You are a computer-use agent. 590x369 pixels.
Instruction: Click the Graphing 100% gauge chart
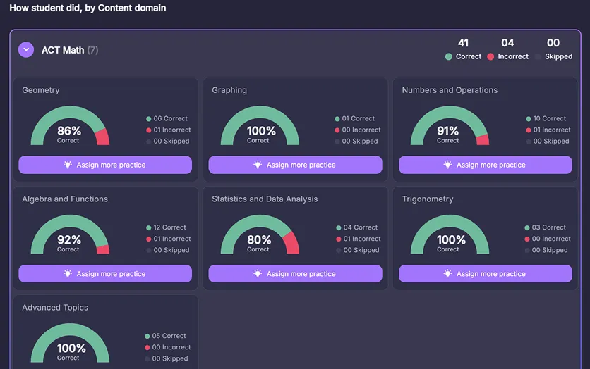pyautogui.click(x=260, y=125)
